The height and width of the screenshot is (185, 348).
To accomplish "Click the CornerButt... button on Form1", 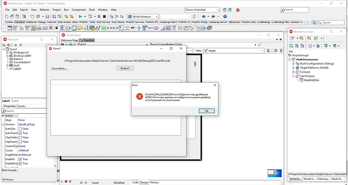I will click(59, 69).
